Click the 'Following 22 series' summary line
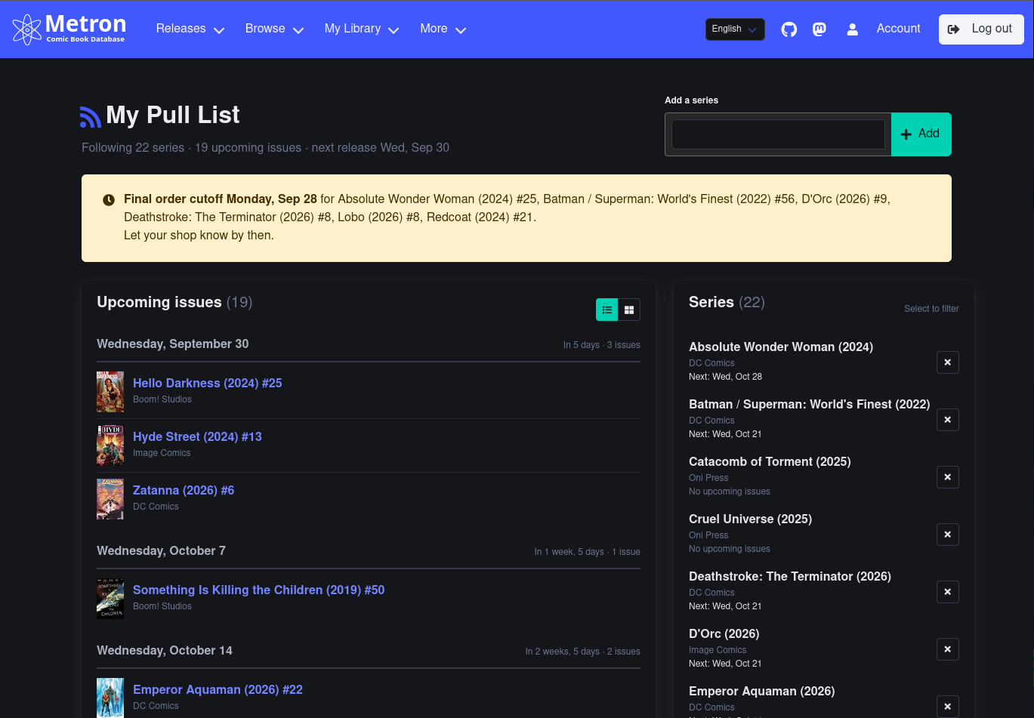This screenshot has height=718, width=1034. point(265,147)
